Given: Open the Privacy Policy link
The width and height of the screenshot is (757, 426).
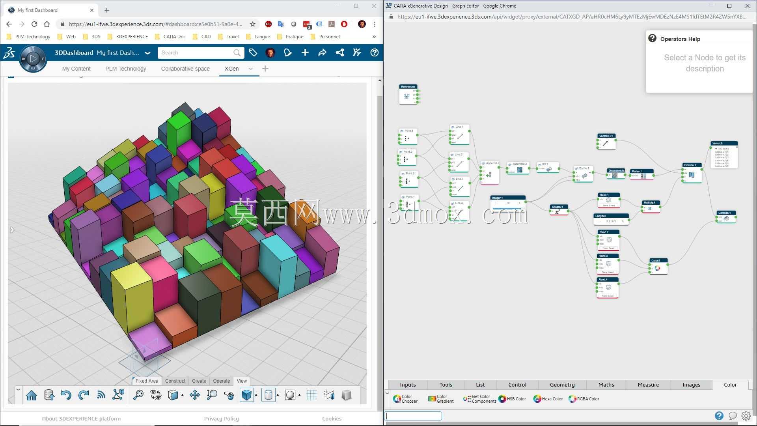Looking at the screenshot, I should [x=221, y=419].
